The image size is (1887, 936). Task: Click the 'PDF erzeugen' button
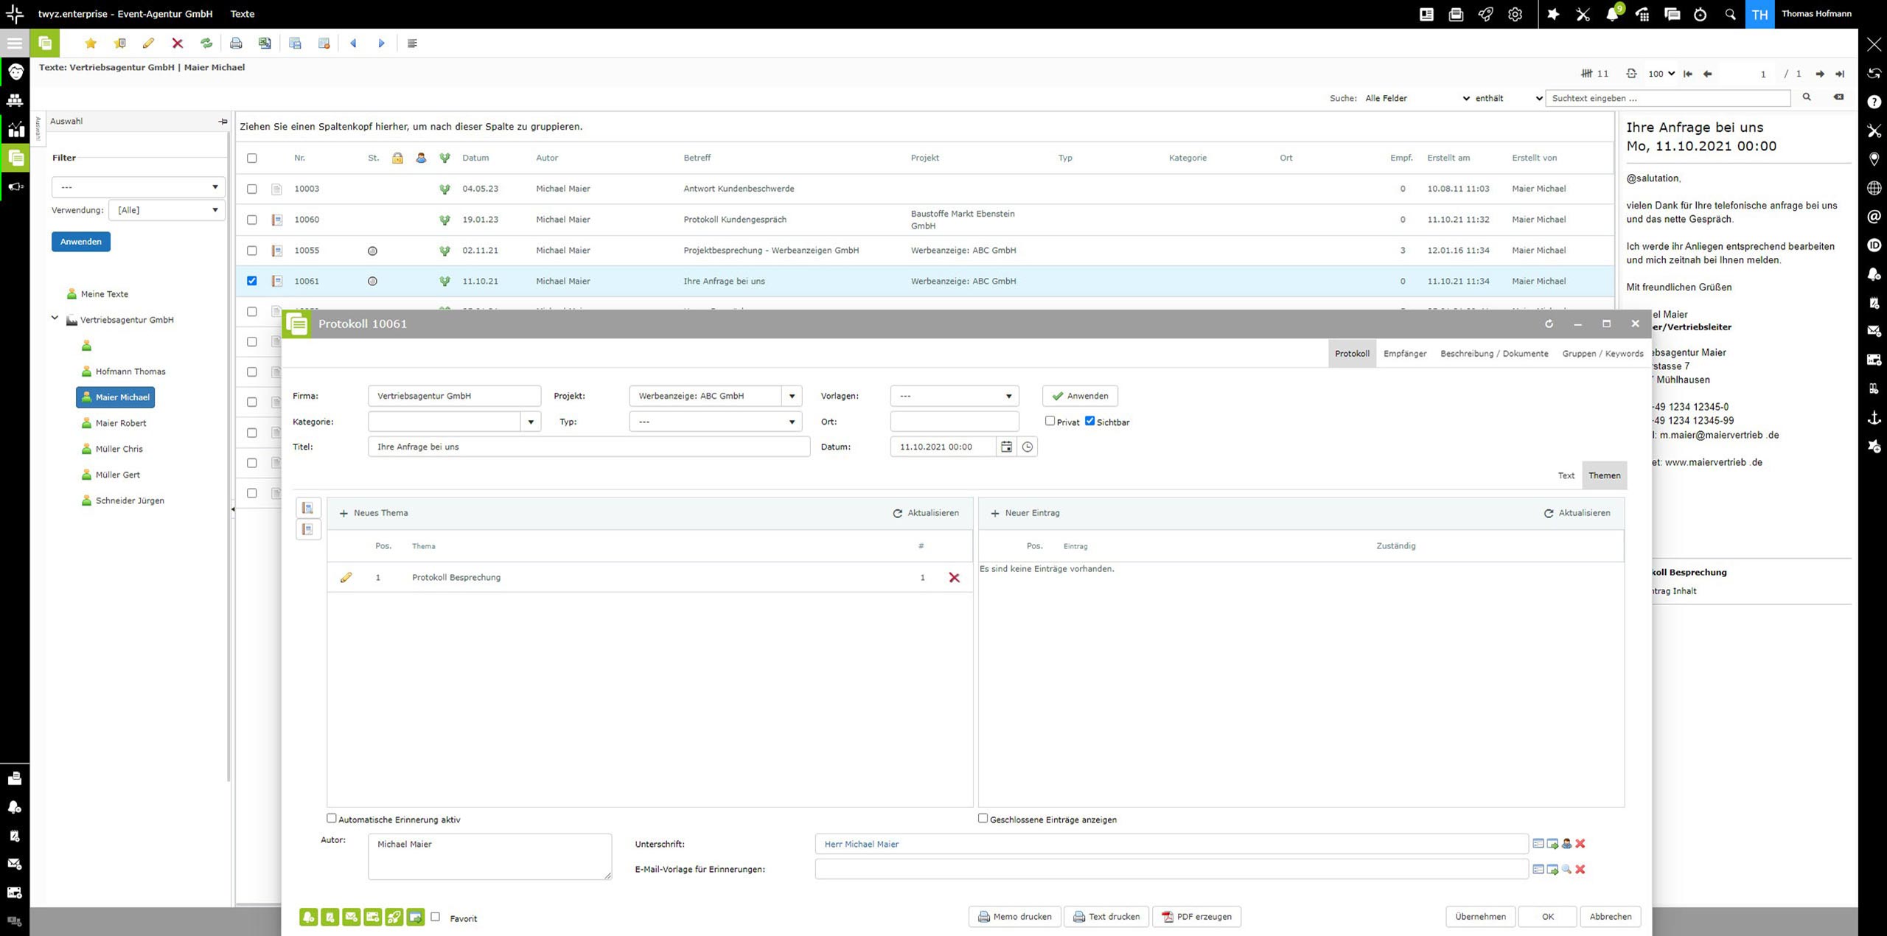click(x=1196, y=916)
